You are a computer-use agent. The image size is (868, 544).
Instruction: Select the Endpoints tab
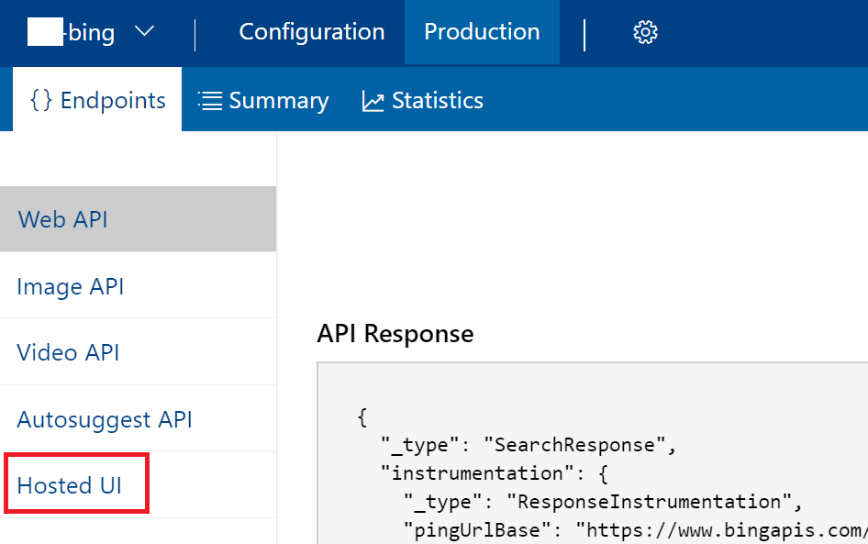[x=96, y=100]
